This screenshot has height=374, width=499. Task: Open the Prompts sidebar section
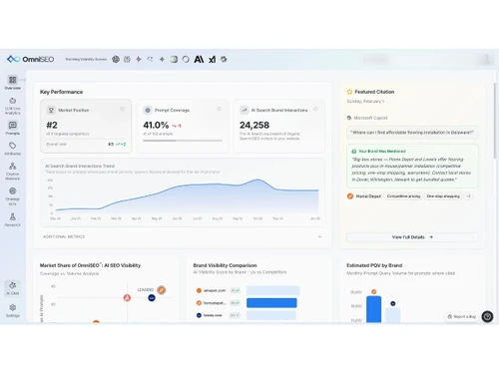(x=13, y=128)
